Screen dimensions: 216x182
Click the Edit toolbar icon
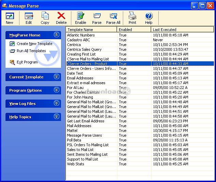click(x=29, y=16)
